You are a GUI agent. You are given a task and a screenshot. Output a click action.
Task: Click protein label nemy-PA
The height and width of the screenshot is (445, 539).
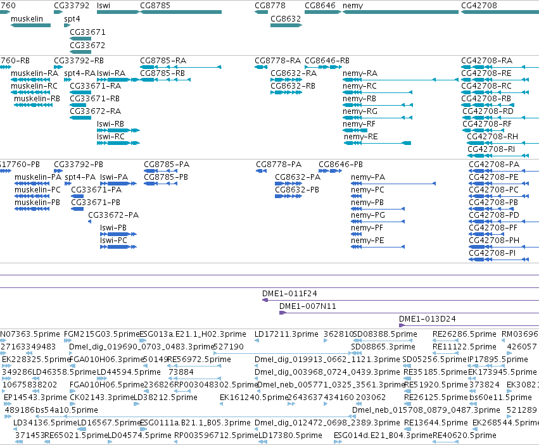point(368,177)
